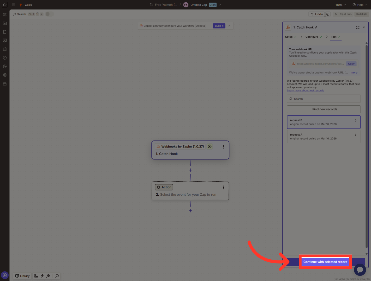Screen dimensions: 371x281
Task: Click the pencil to rename Catch Hook
Action: (x=316, y=27)
